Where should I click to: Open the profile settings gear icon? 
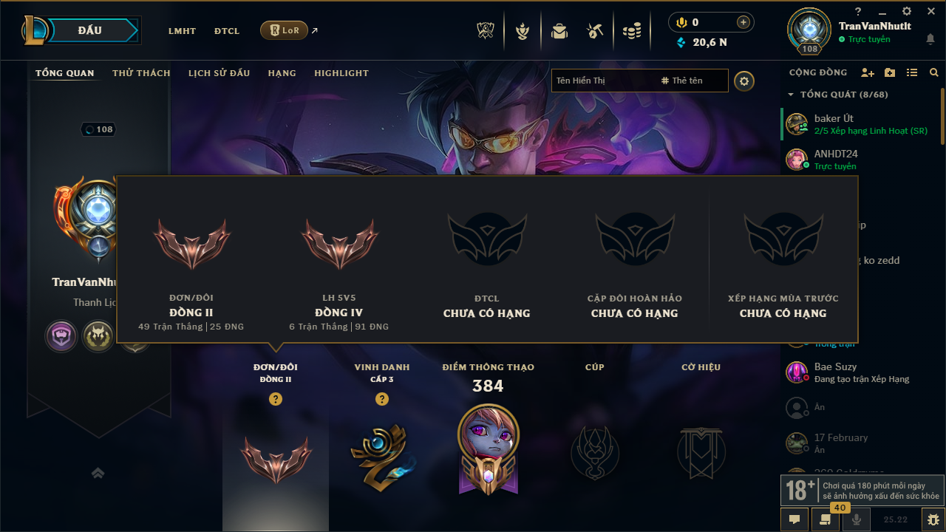point(744,81)
